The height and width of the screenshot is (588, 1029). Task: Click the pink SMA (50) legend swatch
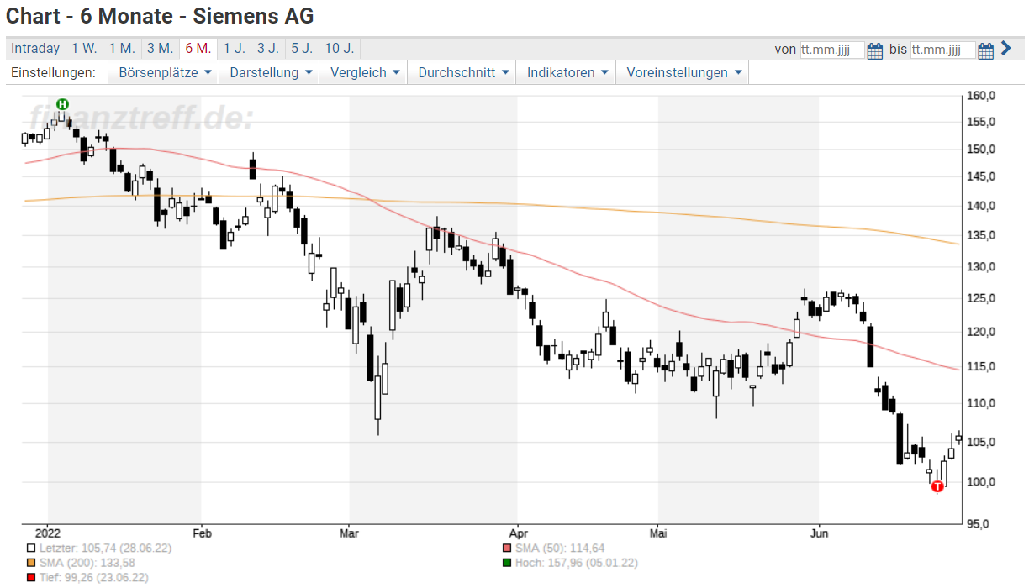(x=506, y=548)
